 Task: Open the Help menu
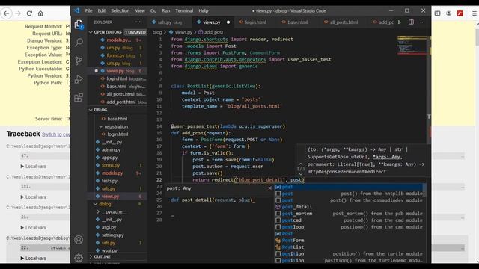pos(204,10)
